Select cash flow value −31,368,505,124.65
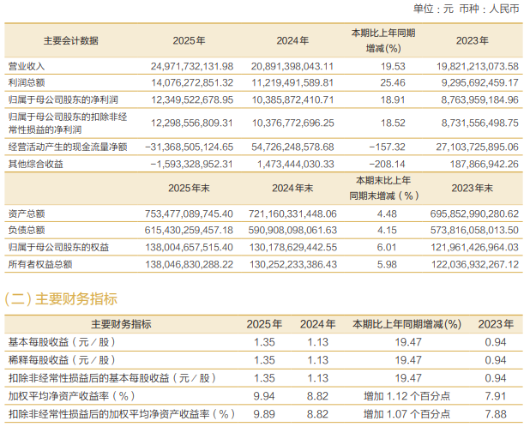 click(189, 147)
